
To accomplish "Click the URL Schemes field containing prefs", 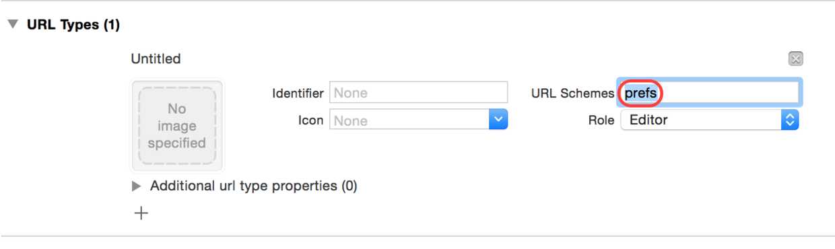I will click(x=710, y=93).
